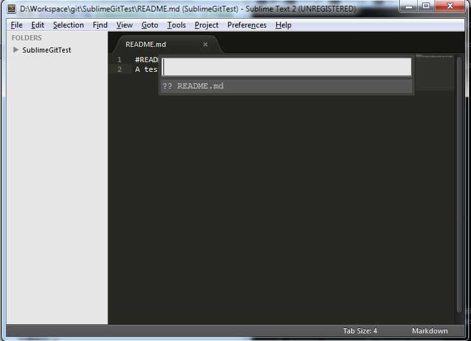Close the Sublime Text window

[450, 6]
